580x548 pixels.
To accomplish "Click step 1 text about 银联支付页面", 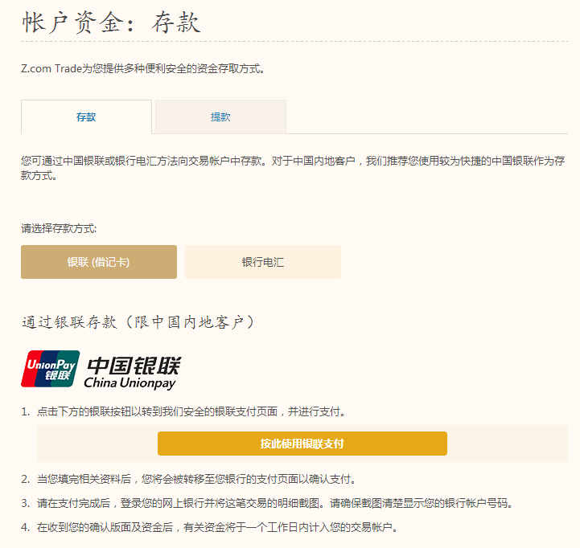I will click(191, 412).
